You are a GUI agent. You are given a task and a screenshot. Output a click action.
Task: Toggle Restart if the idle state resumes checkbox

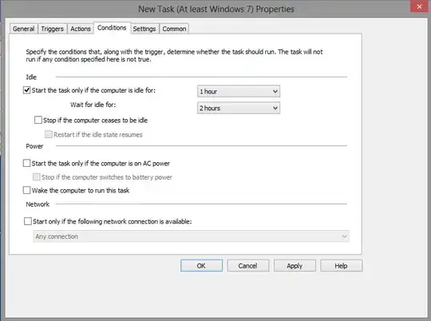tap(49, 134)
